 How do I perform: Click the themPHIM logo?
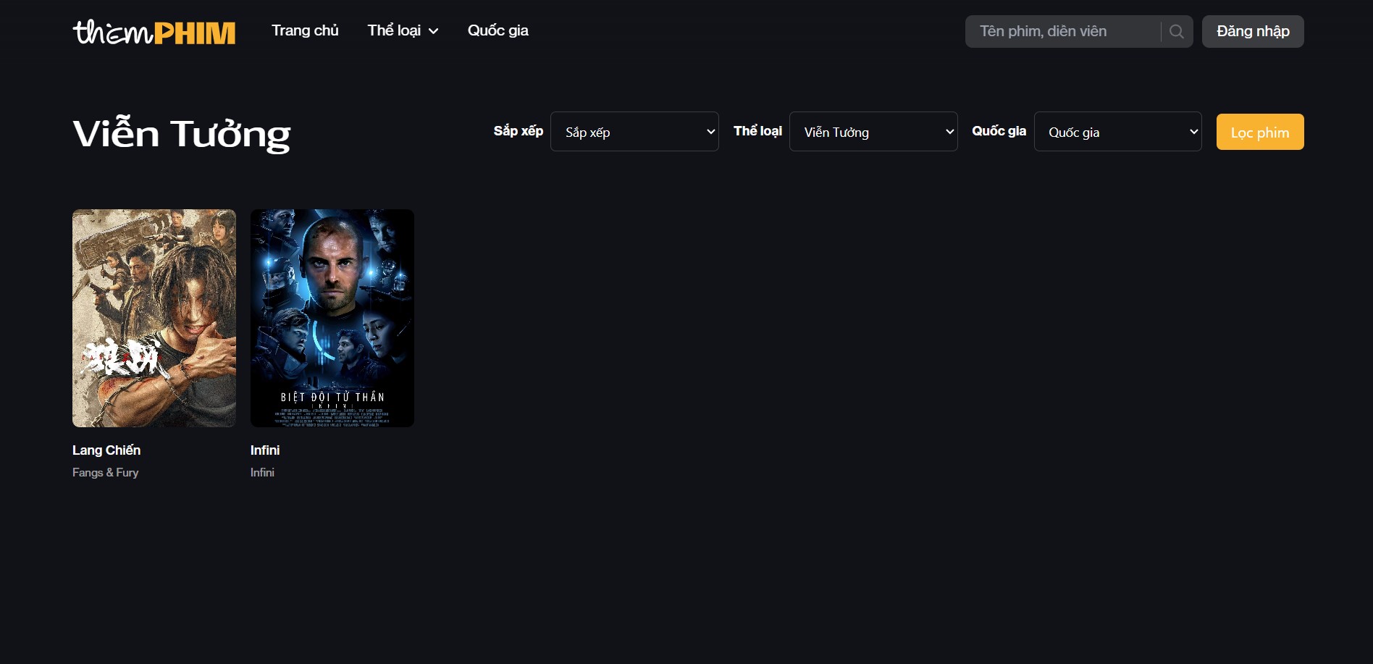154,32
